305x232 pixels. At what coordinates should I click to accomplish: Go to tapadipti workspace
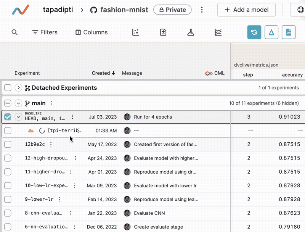58,10
